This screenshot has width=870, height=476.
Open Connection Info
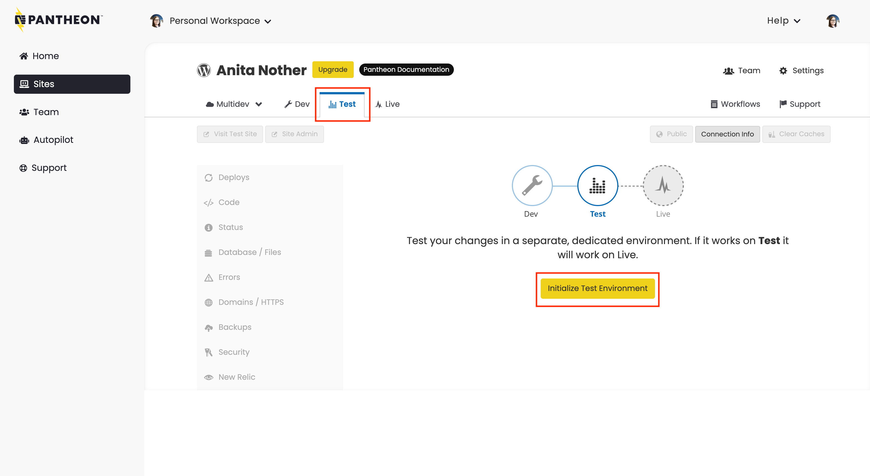click(727, 134)
